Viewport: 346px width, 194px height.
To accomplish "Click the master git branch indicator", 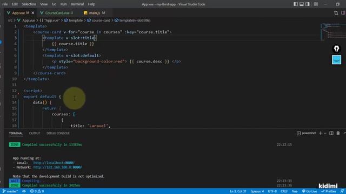I will click(x=10, y=191).
